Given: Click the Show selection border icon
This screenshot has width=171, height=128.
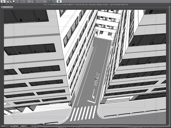Looking at the screenshot, I should click(45, 1).
